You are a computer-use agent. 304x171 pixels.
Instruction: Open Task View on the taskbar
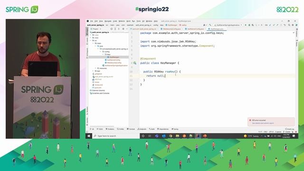(x=150, y=136)
